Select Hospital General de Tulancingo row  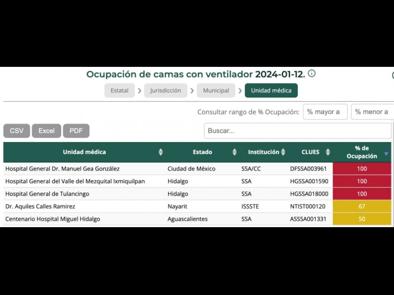tap(47, 194)
